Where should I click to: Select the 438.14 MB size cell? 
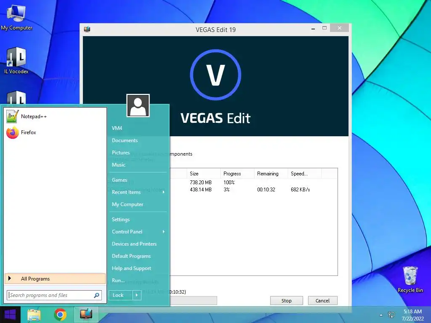point(201,190)
